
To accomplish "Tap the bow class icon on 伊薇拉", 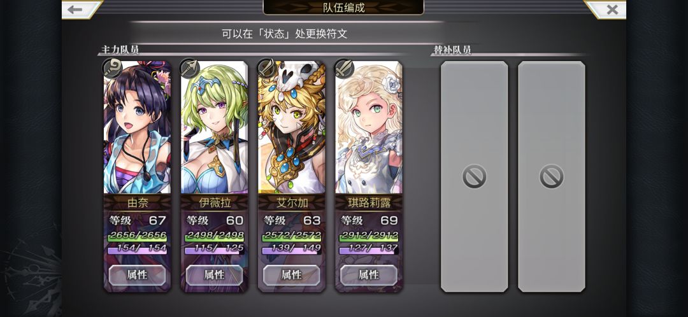I will (190, 69).
